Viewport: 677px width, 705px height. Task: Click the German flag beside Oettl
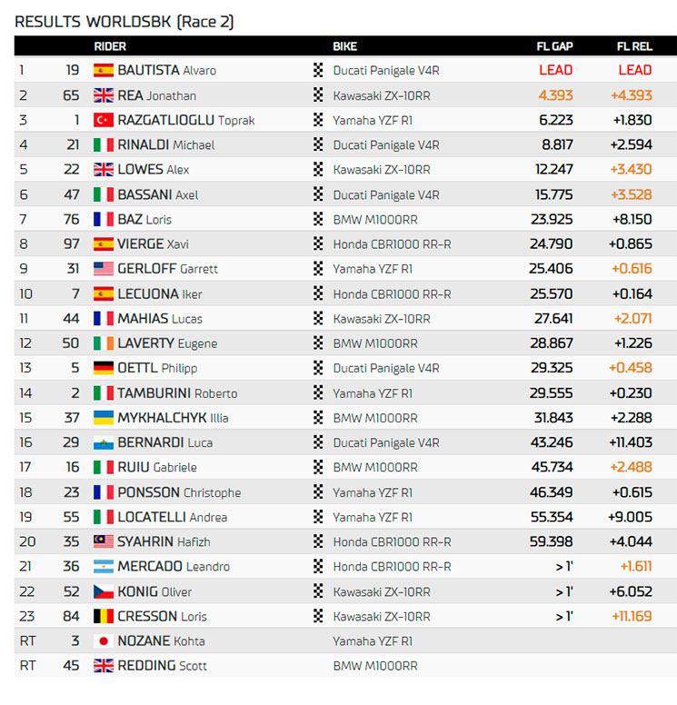coord(104,368)
